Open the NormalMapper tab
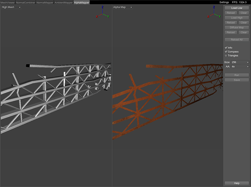 [x=44, y=2]
